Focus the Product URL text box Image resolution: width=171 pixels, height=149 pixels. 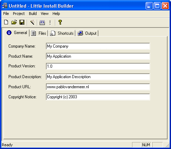(98, 87)
